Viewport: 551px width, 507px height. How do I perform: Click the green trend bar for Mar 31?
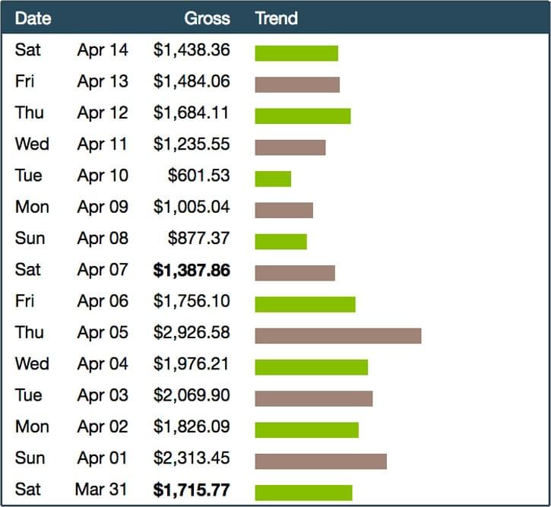pos(303,492)
